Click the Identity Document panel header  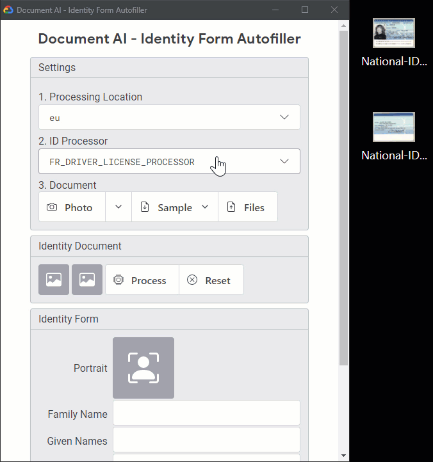point(169,246)
